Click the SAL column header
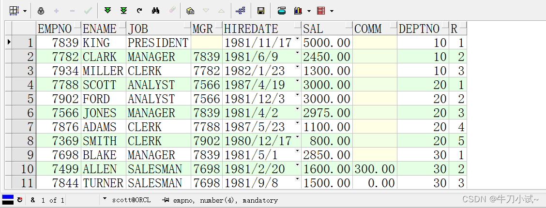The image size is (546, 208). click(327, 28)
